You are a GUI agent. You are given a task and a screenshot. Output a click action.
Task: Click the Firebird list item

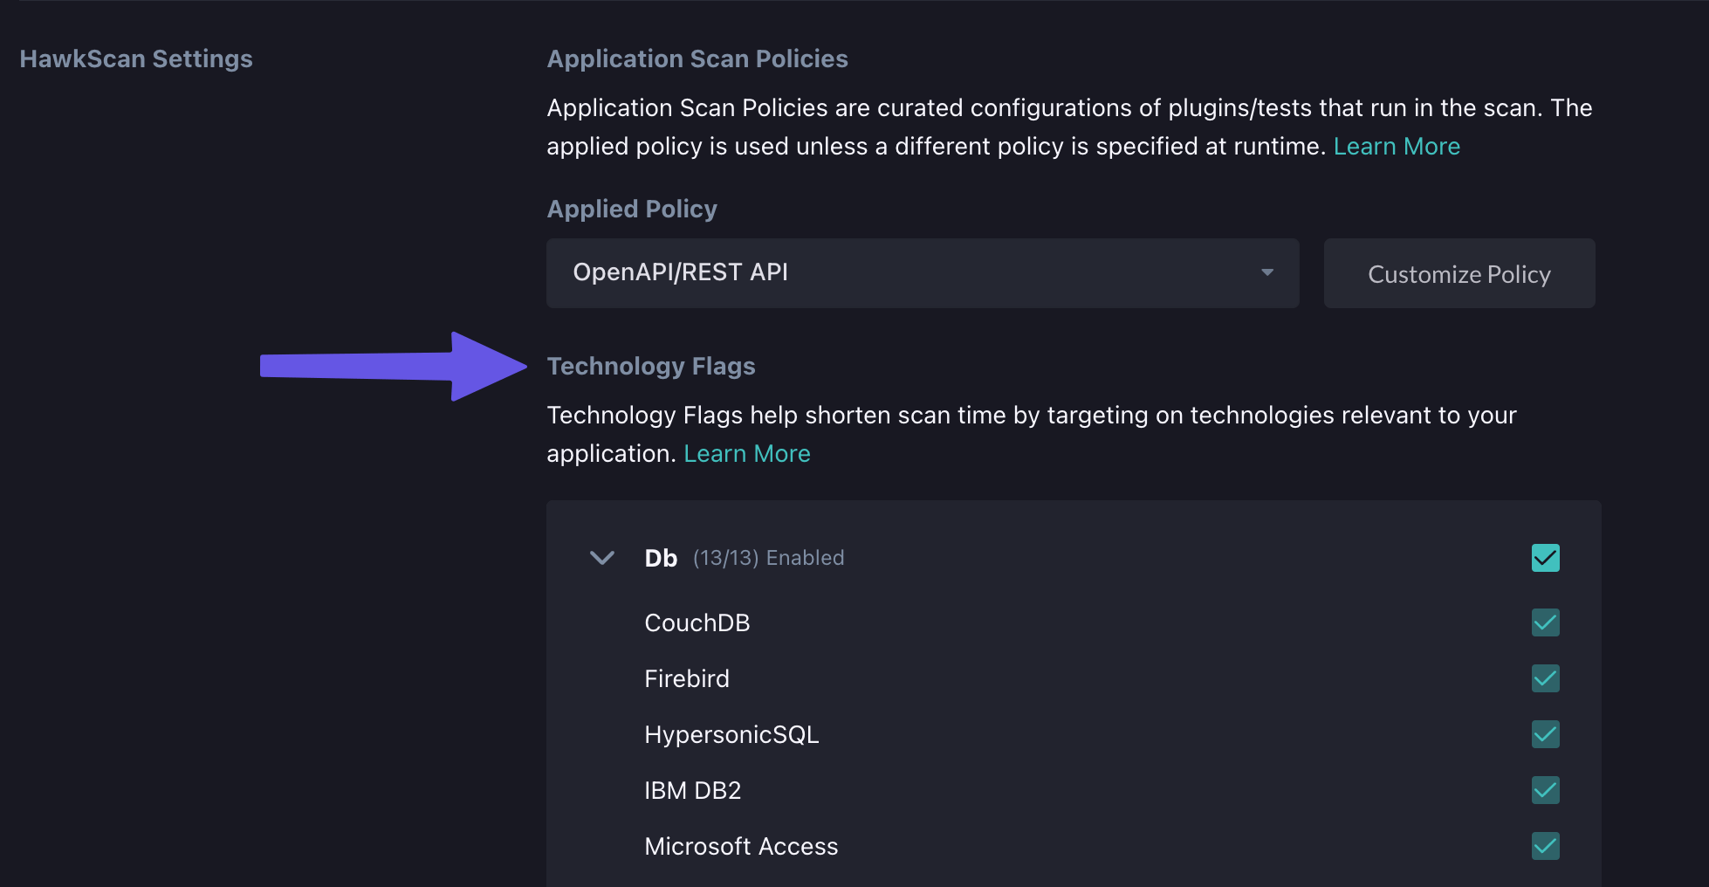pyautogui.click(x=686, y=679)
